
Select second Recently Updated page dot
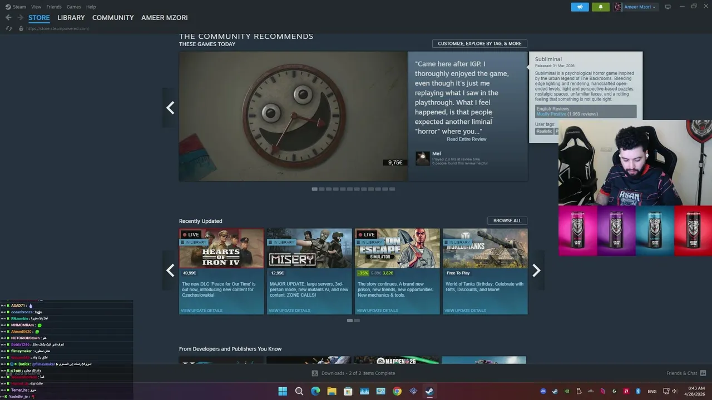point(357,321)
